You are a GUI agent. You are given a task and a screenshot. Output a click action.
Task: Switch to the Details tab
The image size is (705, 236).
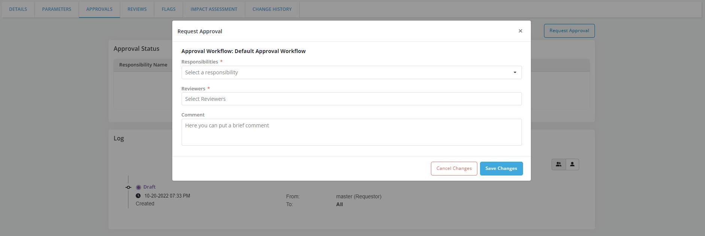click(x=18, y=9)
